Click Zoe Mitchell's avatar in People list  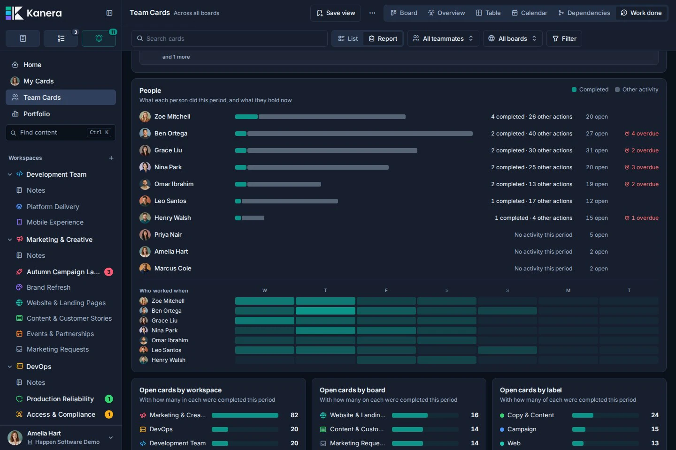coord(145,117)
